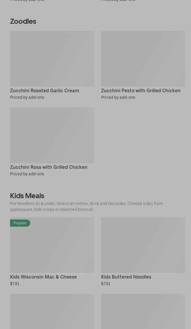191x329 pixels.
Task: Click the $7.81 price under Kids Buttered Noodles
Action: (x=106, y=284)
